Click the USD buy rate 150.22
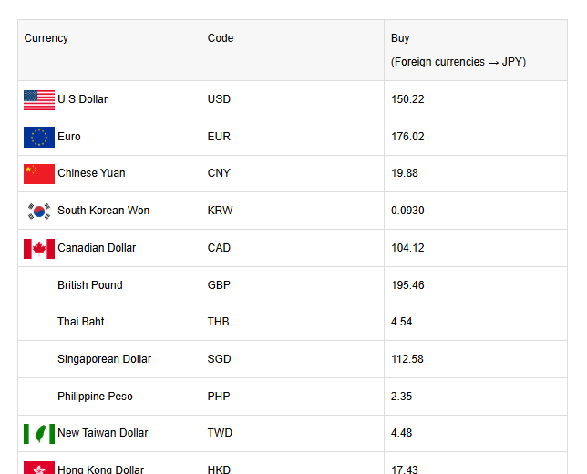Image resolution: width=587 pixels, height=474 pixels. click(407, 99)
